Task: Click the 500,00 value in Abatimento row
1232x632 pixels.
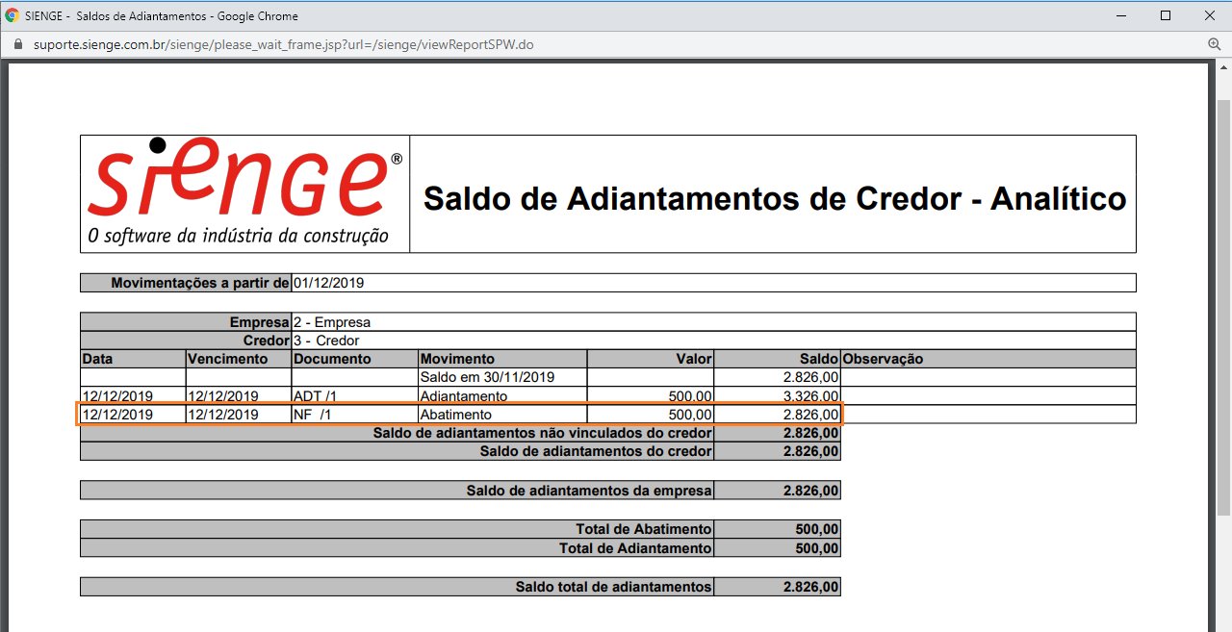Action: [689, 415]
